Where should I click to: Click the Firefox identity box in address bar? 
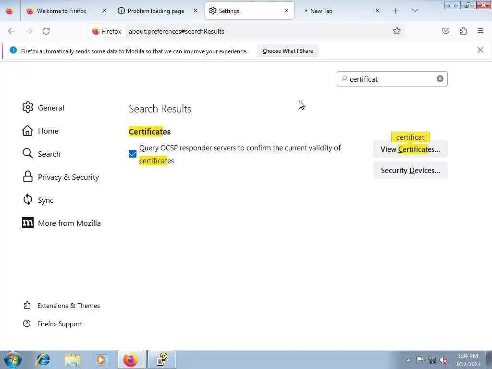tap(107, 31)
